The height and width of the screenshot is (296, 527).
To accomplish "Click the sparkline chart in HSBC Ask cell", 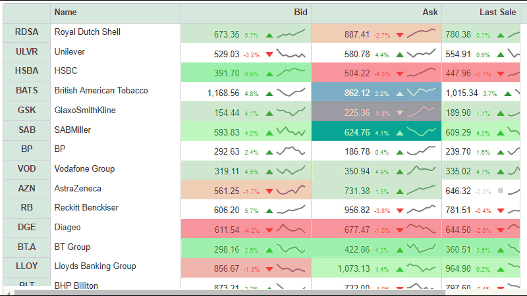I will point(421,72).
